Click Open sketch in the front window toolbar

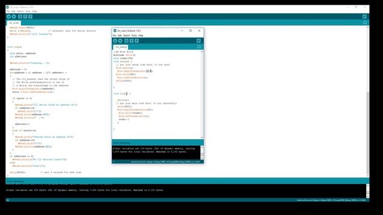[x=132, y=41]
